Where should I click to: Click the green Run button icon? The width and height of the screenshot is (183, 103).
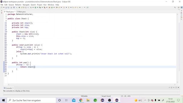coord(35,7)
